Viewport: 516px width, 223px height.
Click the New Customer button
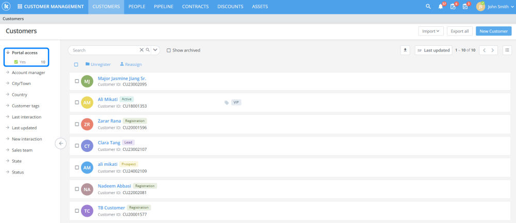[x=494, y=31]
